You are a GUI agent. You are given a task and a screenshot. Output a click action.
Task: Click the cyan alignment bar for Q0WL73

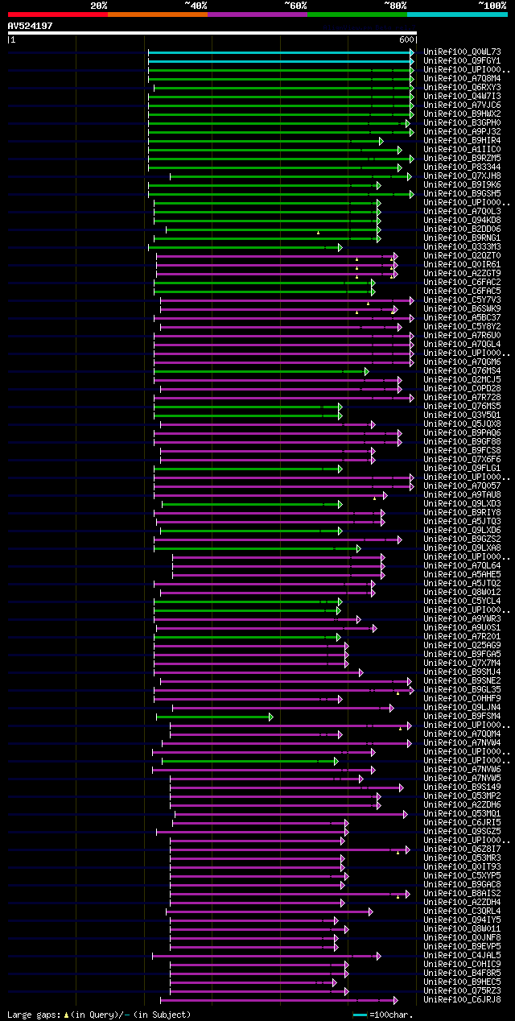(x=281, y=52)
